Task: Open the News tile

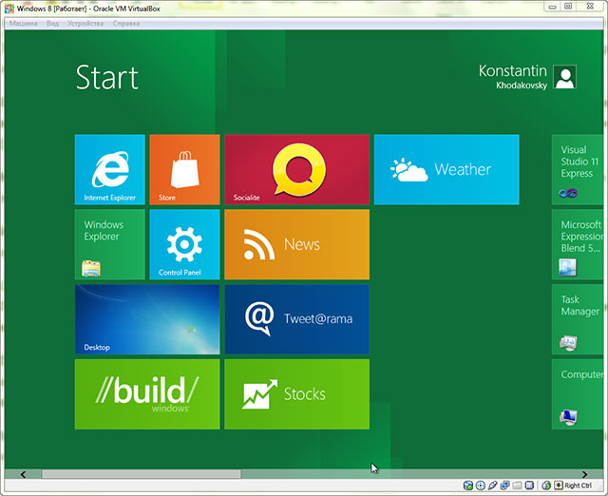Action: coord(297,244)
